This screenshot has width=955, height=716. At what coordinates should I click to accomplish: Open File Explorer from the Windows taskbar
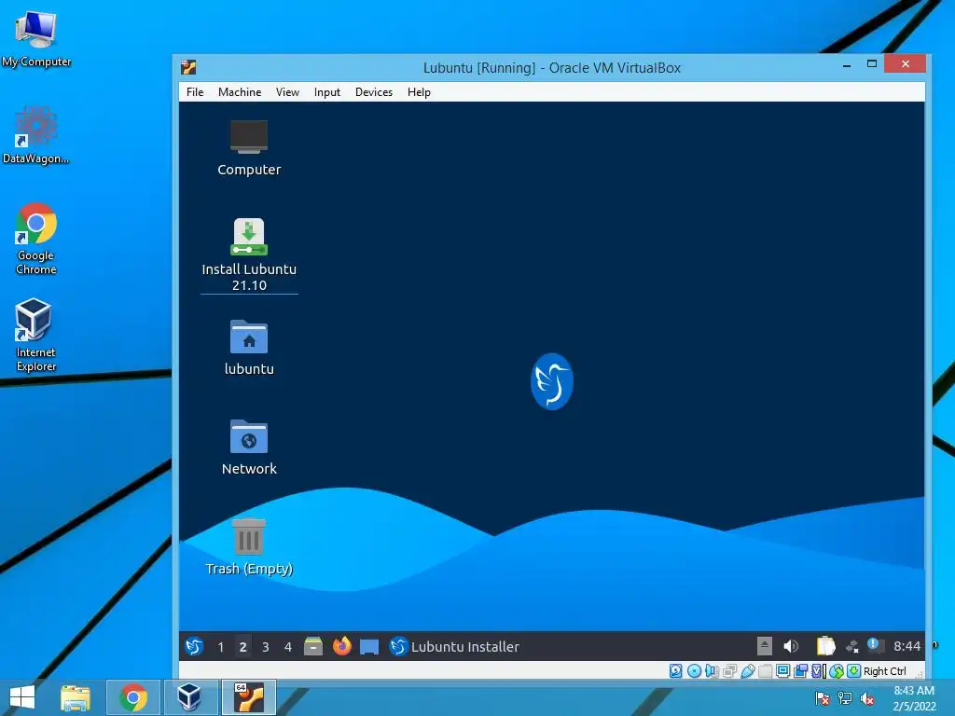click(x=76, y=697)
